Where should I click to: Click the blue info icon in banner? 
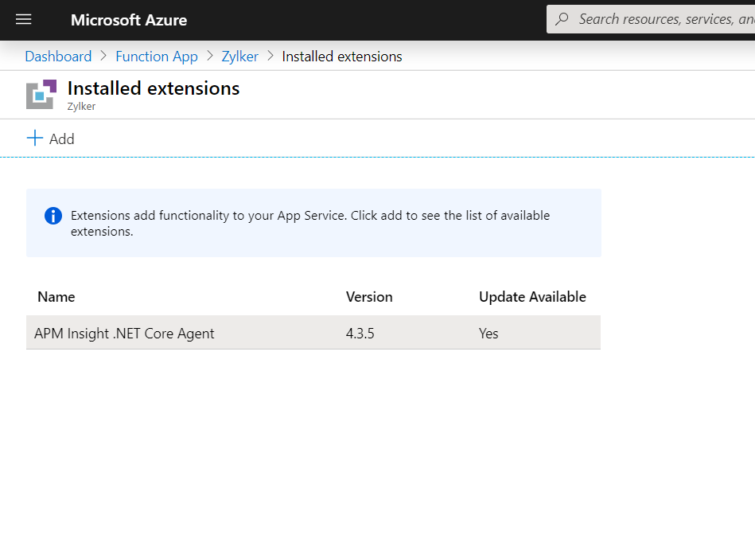[x=53, y=216]
